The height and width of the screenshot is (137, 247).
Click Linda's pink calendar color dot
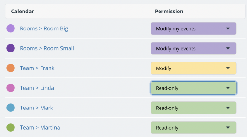(x=11, y=88)
